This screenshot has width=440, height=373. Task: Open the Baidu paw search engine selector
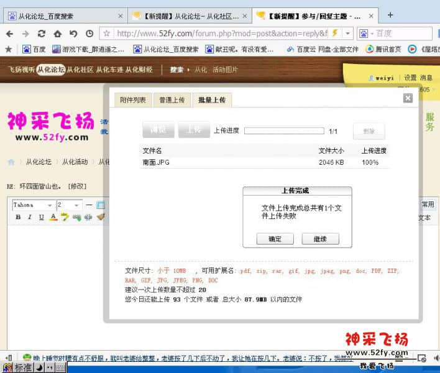point(365,34)
